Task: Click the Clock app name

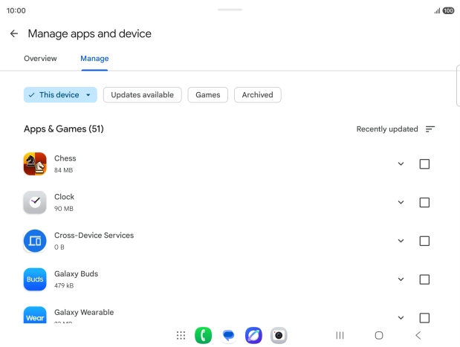Action: pyautogui.click(x=64, y=197)
